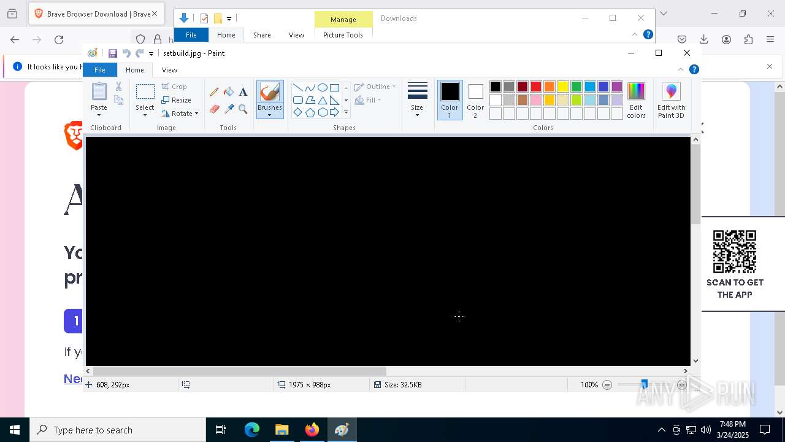Choose the Triangle shape
785x442 pixels.
(322, 100)
